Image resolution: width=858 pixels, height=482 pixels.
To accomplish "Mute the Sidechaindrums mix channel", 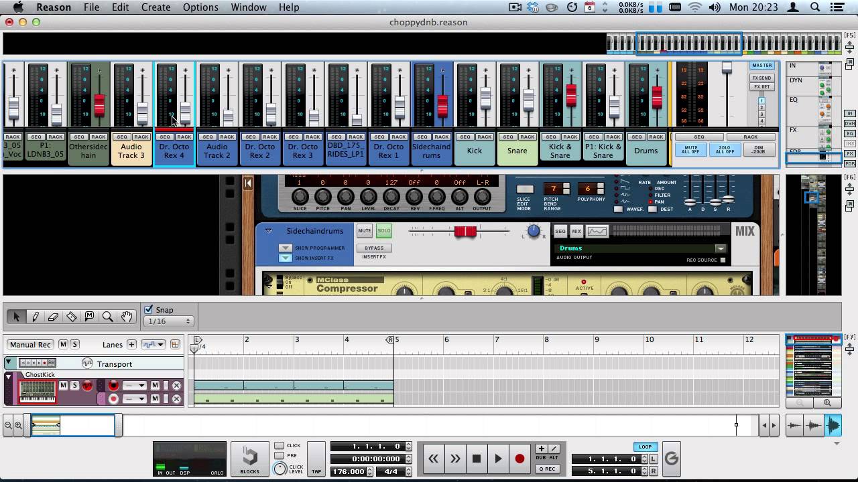I will (364, 231).
